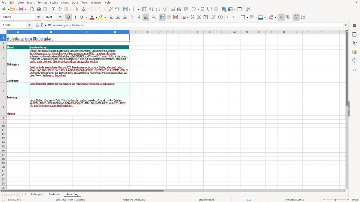Screen dimensions: 360x202
Task: Increase the indent
Action: (x=229, y=17)
